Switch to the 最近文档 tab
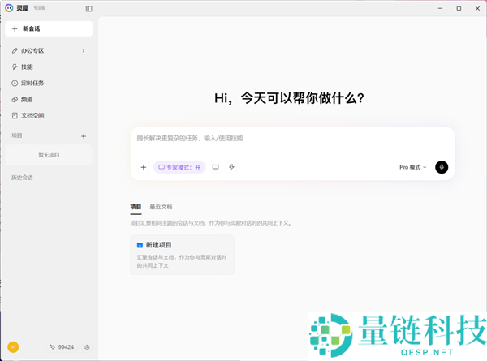The width and height of the screenshot is (487, 361). point(161,207)
